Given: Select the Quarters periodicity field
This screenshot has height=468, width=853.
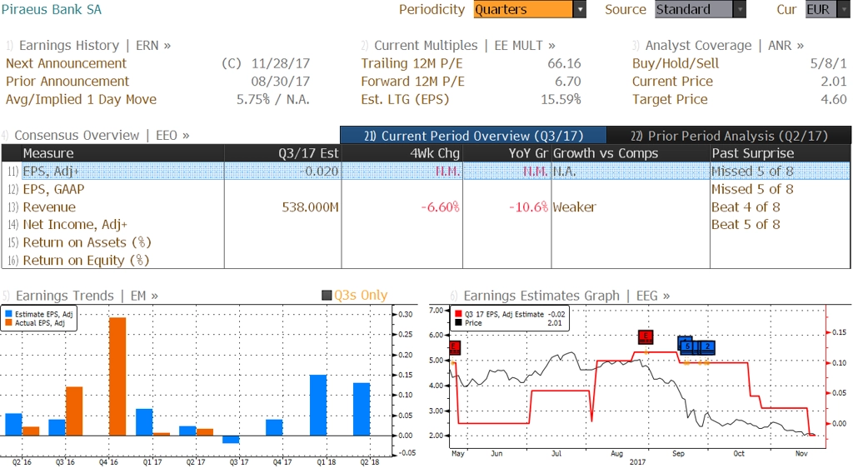Looking at the screenshot, I should [x=523, y=10].
